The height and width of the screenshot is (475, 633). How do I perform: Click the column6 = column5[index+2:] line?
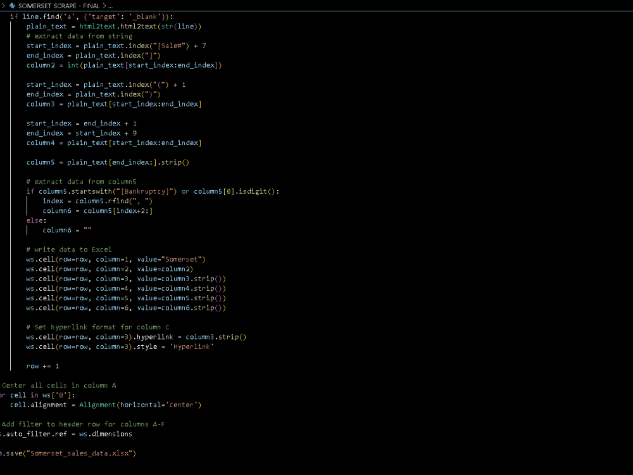click(97, 210)
